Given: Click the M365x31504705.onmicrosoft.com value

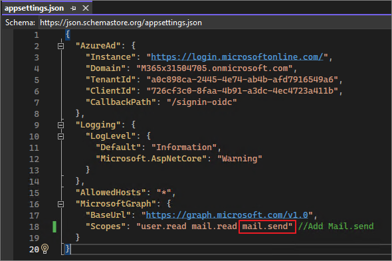Looking at the screenshot, I should tap(214, 68).
